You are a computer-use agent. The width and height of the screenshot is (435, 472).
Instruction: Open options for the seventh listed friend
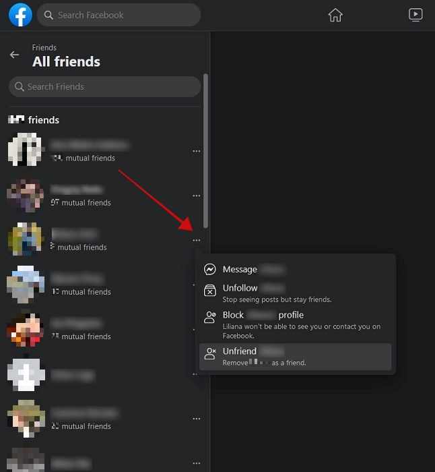tap(197, 419)
